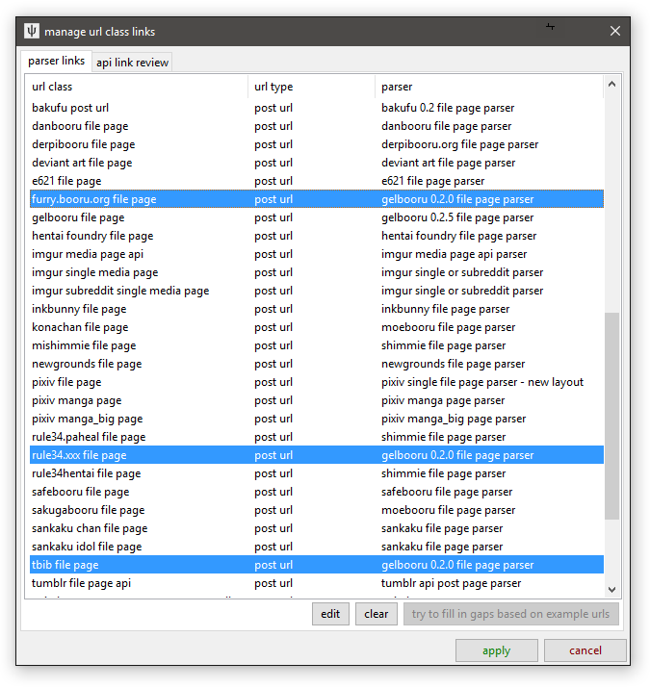
Task: Open the api link review tab
Action: 132,63
